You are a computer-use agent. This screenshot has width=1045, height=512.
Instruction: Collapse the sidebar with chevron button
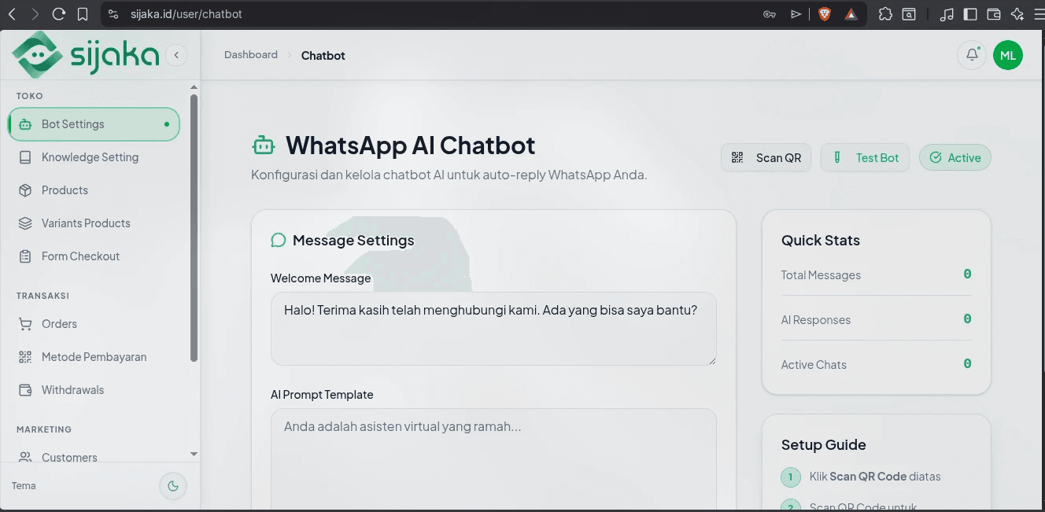pyautogui.click(x=176, y=55)
